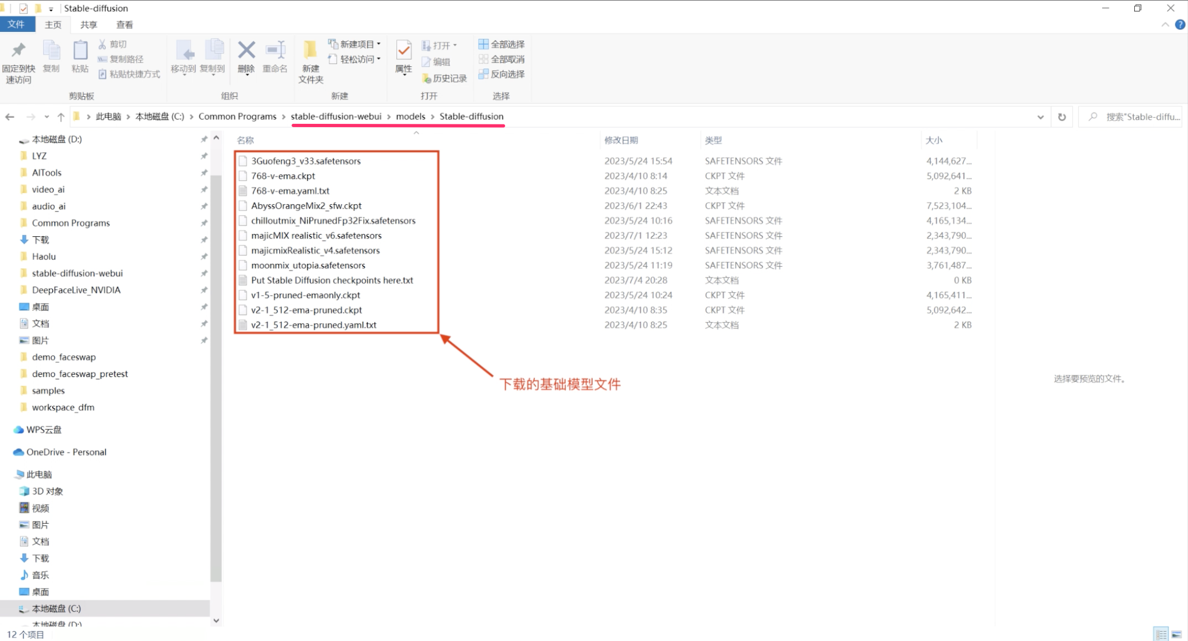Select file moonmix_utopia.safetensors
This screenshot has height=641, width=1188.
[308, 266]
